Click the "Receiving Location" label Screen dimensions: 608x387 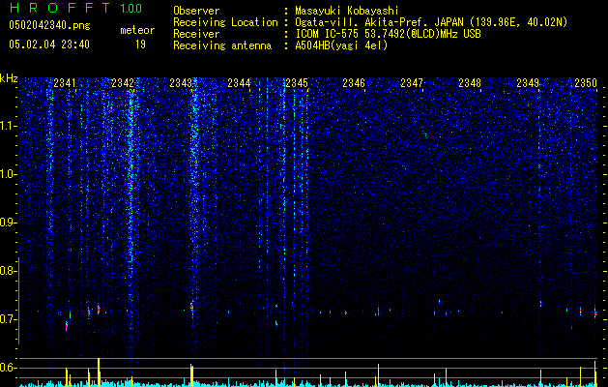(225, 22)
